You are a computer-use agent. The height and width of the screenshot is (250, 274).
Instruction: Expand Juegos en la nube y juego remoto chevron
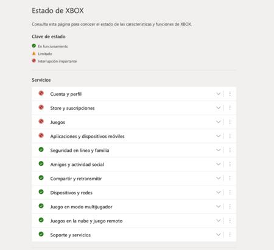tap(219, 221)
